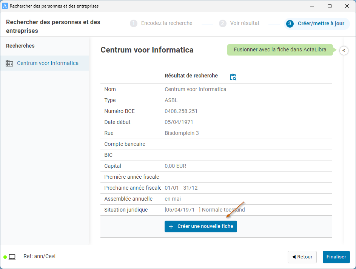Click the BCE number 0408.258.251

click(x=181, y=111)
